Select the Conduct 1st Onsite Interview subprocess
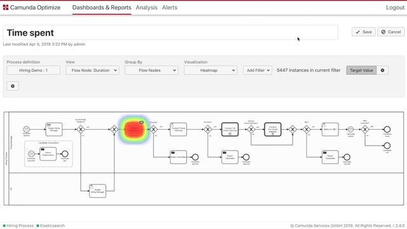Image resolution: width=407 pixels, height=229 pixels. [230, 129]
